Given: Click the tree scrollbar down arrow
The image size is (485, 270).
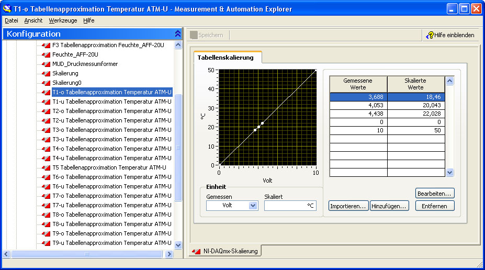Looking at the screenshot, I should point(178,245).
